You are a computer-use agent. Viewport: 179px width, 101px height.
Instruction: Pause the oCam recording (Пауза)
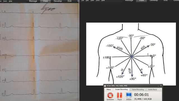[119, 97]
